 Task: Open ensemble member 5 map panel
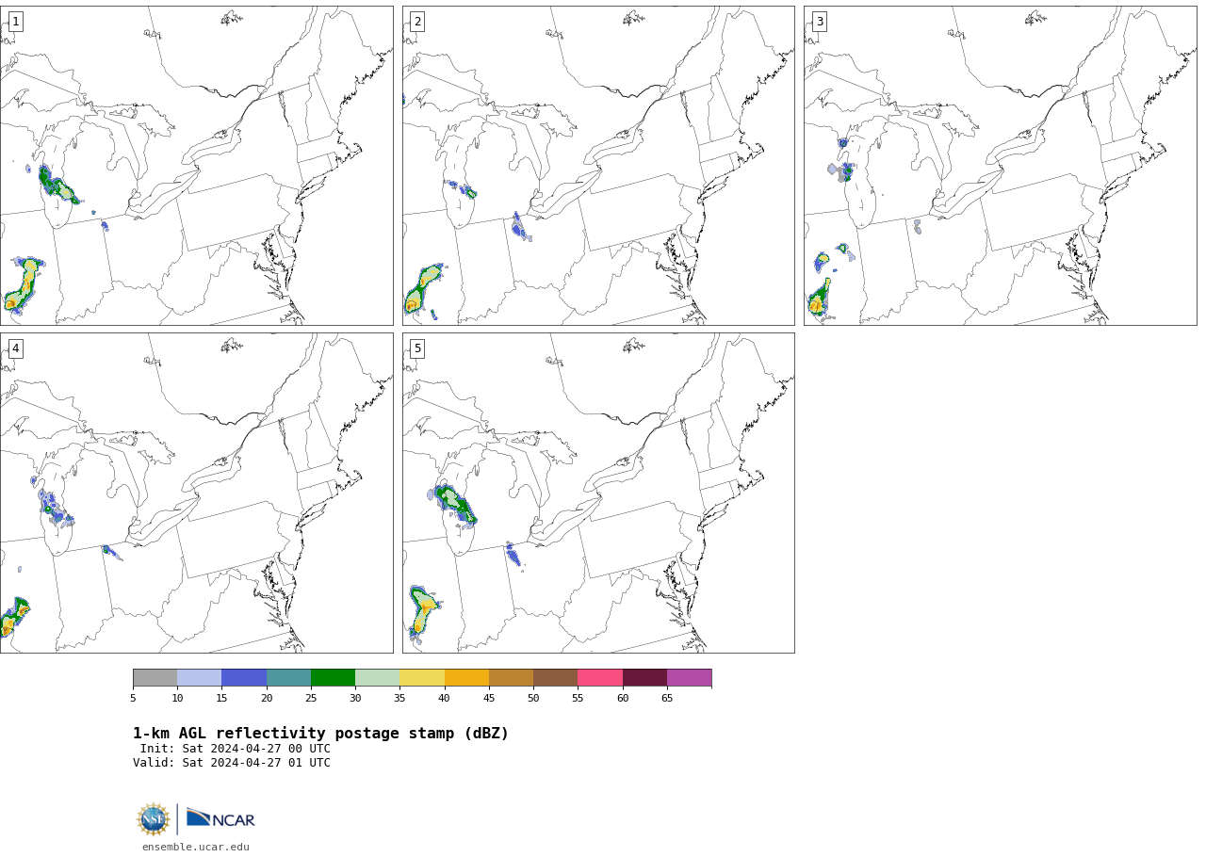(598, 493)
